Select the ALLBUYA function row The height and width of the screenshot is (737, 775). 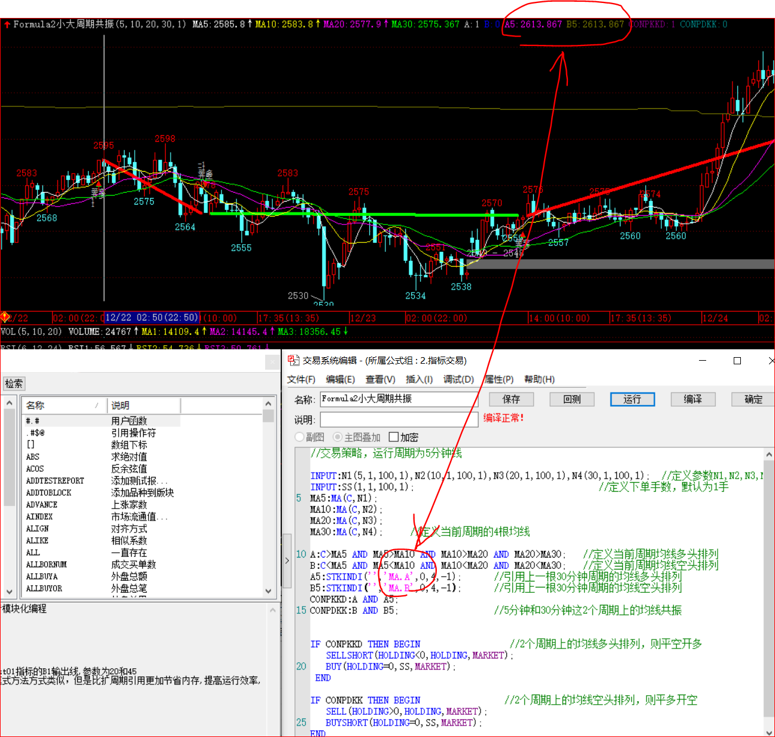(101, 576)
